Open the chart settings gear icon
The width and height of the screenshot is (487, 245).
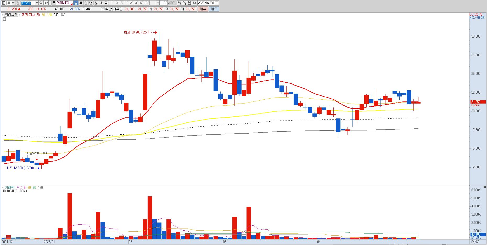click(194, 3)
